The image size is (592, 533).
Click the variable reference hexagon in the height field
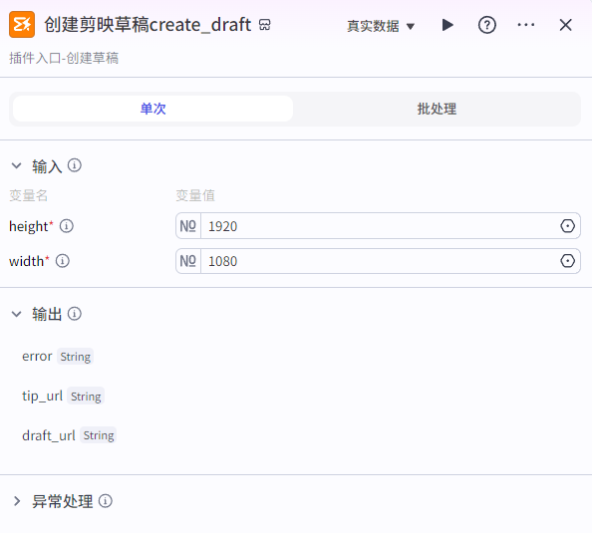(567, 226)
